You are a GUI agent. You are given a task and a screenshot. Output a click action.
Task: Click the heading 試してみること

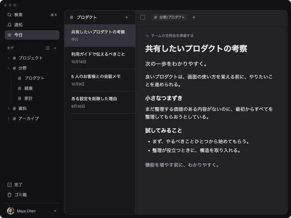[x=164, y=131]
